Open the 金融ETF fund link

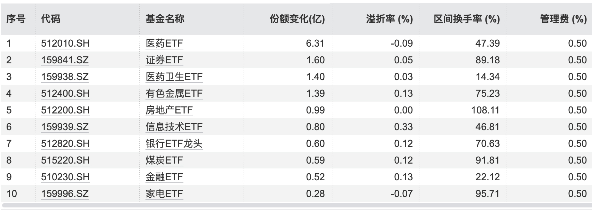(164, 177)
